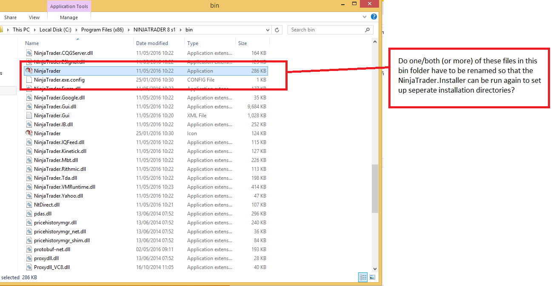Select NinjaTrader.Gui XML file icon
Image resolution: width=556 pixels, height=286 pixels.
tap(29, 116)
